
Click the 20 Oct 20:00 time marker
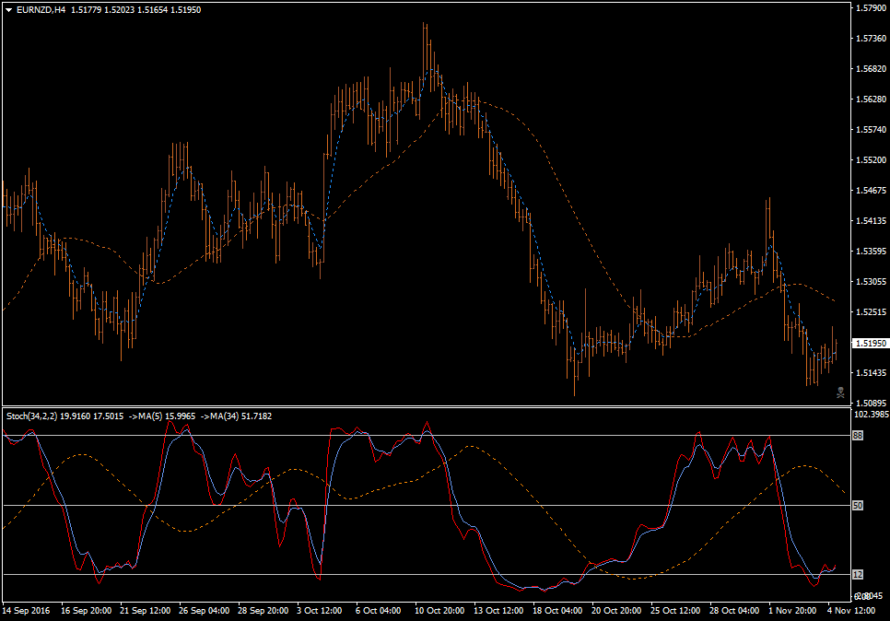point(616,611)
